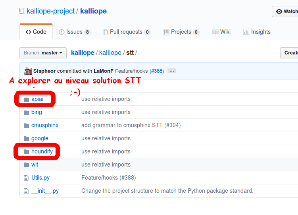Open the google folder
298x215 pixels.
coord(40,138)
